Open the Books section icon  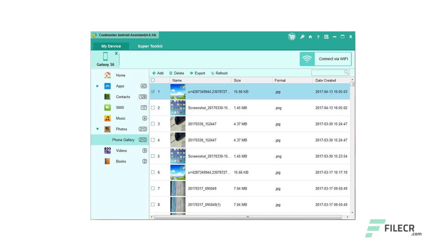tap(108, 161)
